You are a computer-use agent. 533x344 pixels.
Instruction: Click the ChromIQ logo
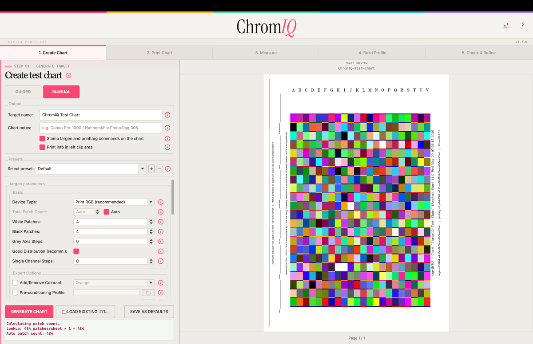pyautogui.click(x=266, y=27)
